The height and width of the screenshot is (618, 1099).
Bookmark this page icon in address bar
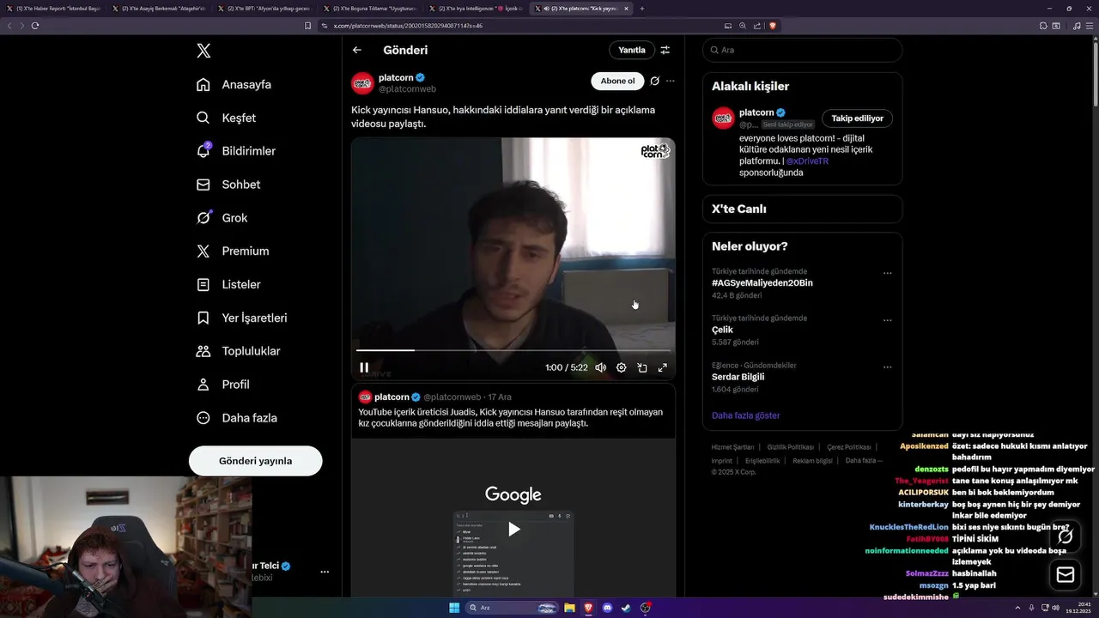pyautogui.click(x=308, y=26)
